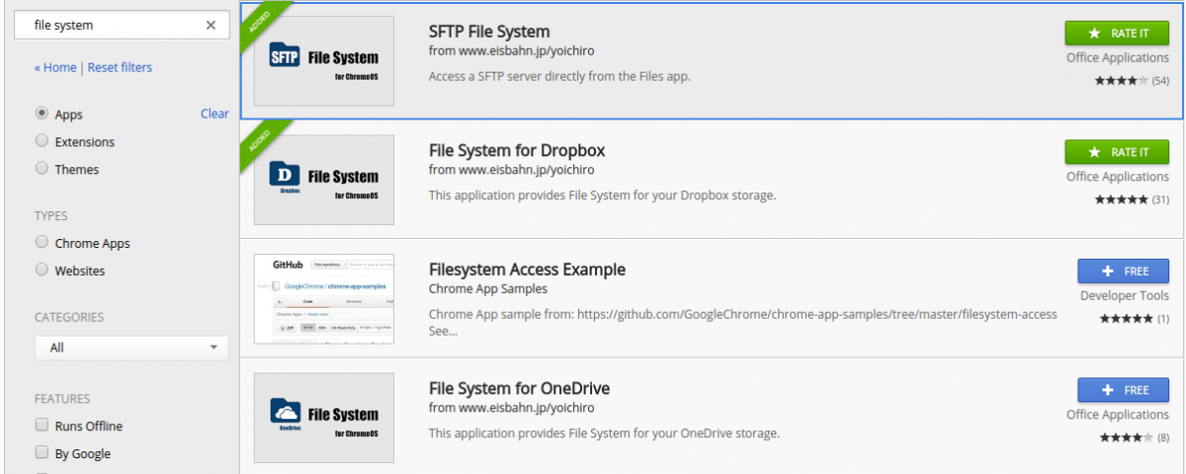Viewport: 1186px width, 474px height.
Task: Choose the Chrome Apps type radio button
Action: (42, 242)
